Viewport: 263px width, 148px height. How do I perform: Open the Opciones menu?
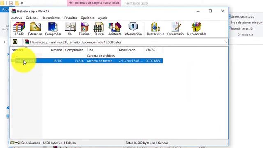coord(88,18)
